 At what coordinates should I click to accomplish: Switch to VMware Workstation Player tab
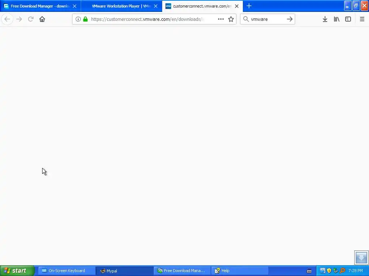(121, 6)
